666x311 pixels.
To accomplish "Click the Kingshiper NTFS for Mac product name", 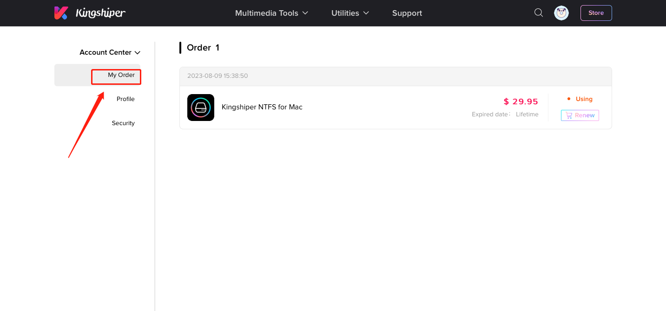I will click(x=262, y=107).
